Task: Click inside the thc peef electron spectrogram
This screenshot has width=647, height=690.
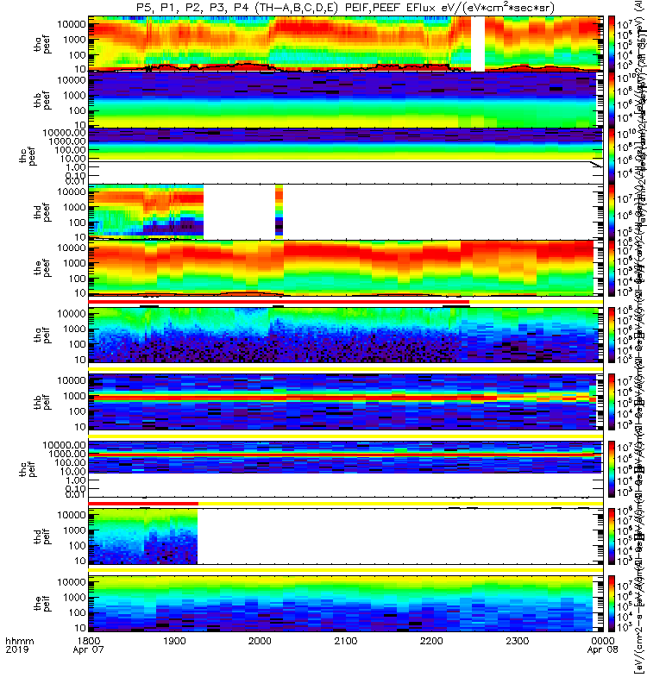Action: click(346, 144)
